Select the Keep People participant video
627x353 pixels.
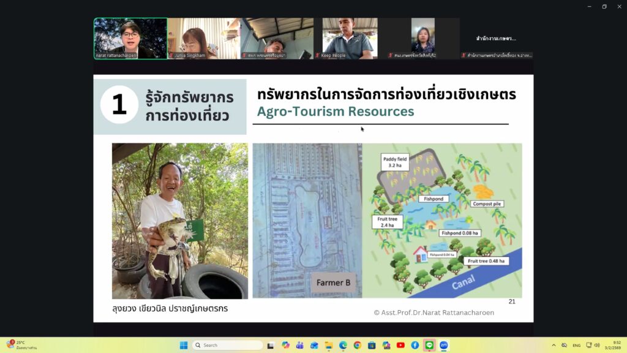click(350, 38)
